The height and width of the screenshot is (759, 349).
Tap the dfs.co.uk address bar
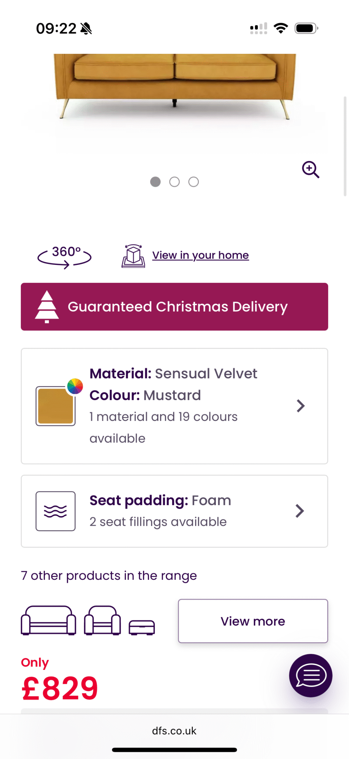(x=174, y=731)
